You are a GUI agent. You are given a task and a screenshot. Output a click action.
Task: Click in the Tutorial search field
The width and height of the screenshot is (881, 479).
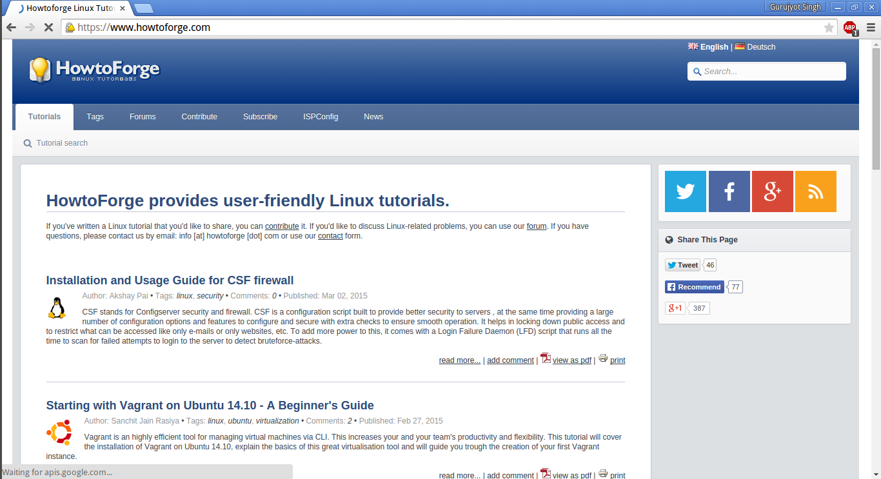coord(63,143)
